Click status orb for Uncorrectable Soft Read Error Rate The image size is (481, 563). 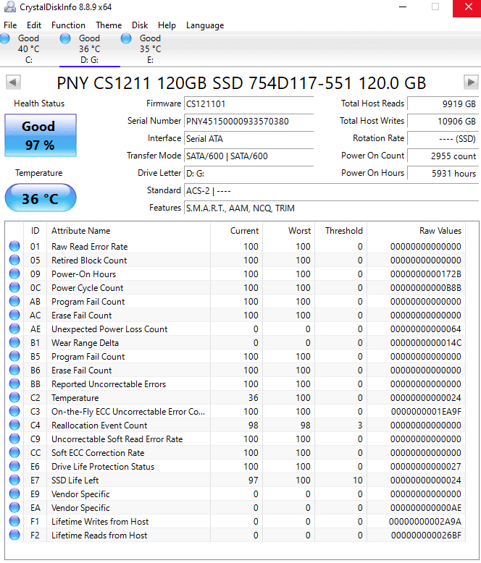pos(14,439)
